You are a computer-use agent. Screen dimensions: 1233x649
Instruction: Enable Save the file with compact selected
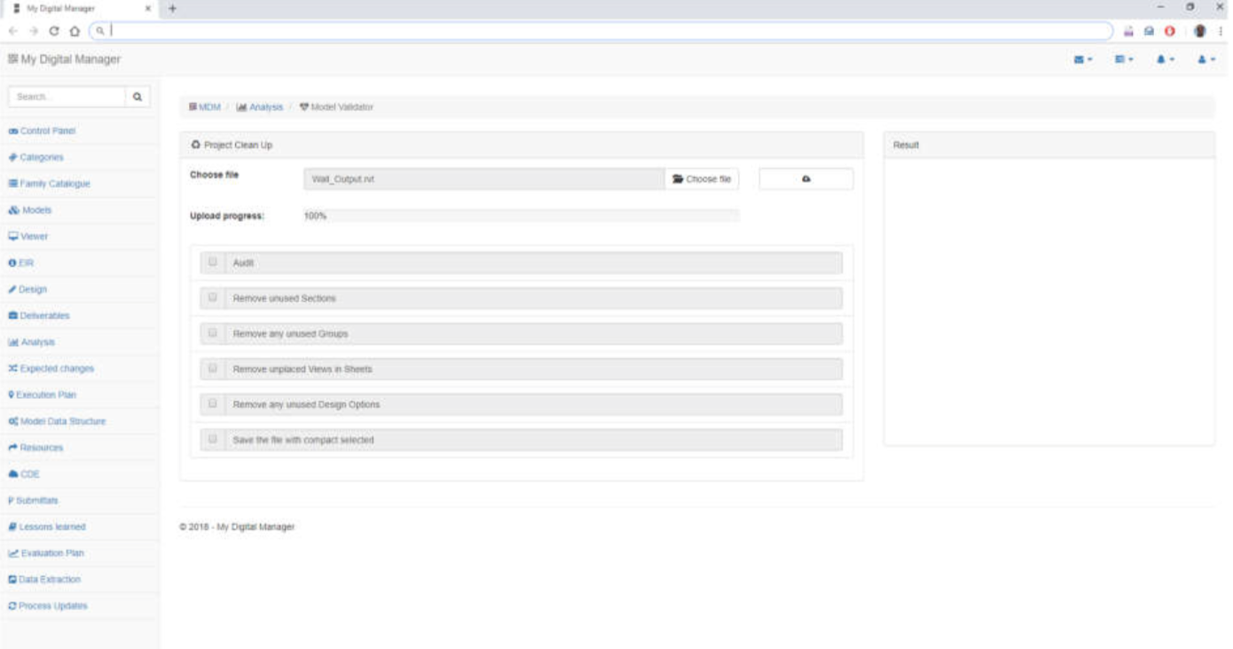point(211,440)
